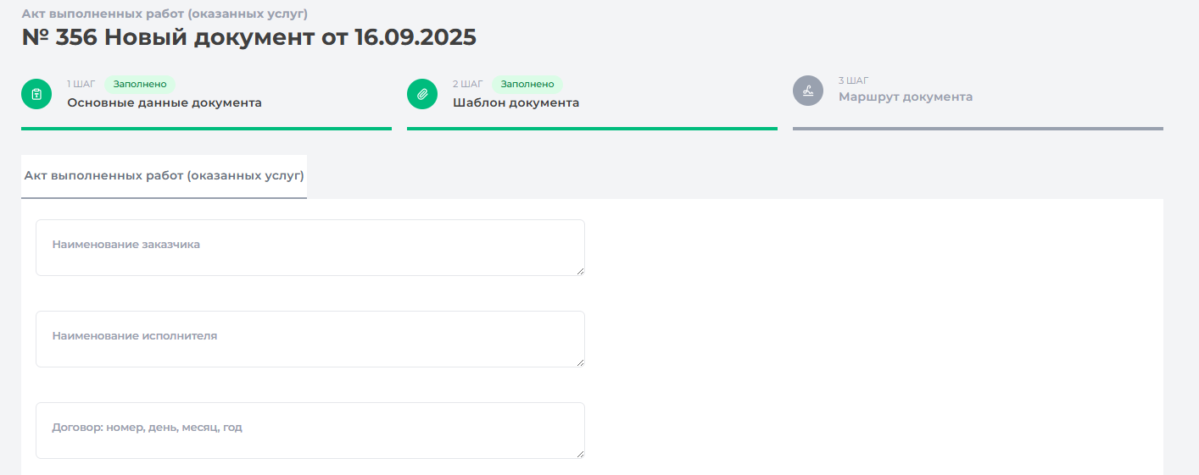This screenshot has height=475, width=1199.
Task: Click resize handle of 'Наименование заказчика' field
Action: coord(581,272)
